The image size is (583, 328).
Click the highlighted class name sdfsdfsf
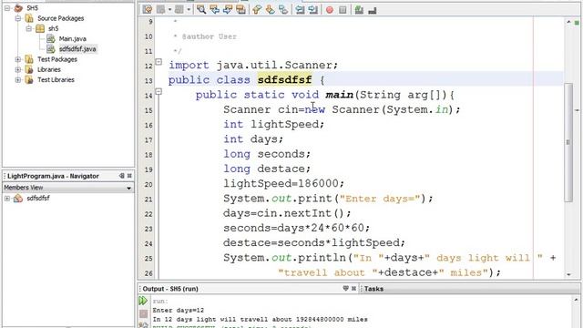[284, 79]
